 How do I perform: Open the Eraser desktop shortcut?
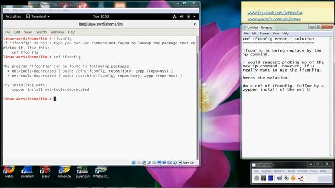coord(46,172)
